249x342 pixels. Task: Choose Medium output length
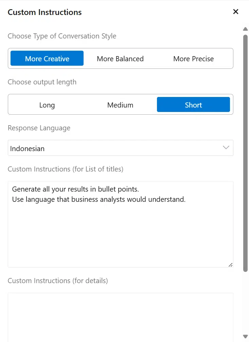pyautogui.click(x=120, y=105)
